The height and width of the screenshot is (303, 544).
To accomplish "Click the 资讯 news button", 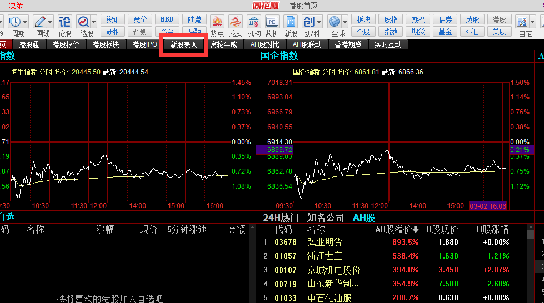I will (x=113, y=19).
